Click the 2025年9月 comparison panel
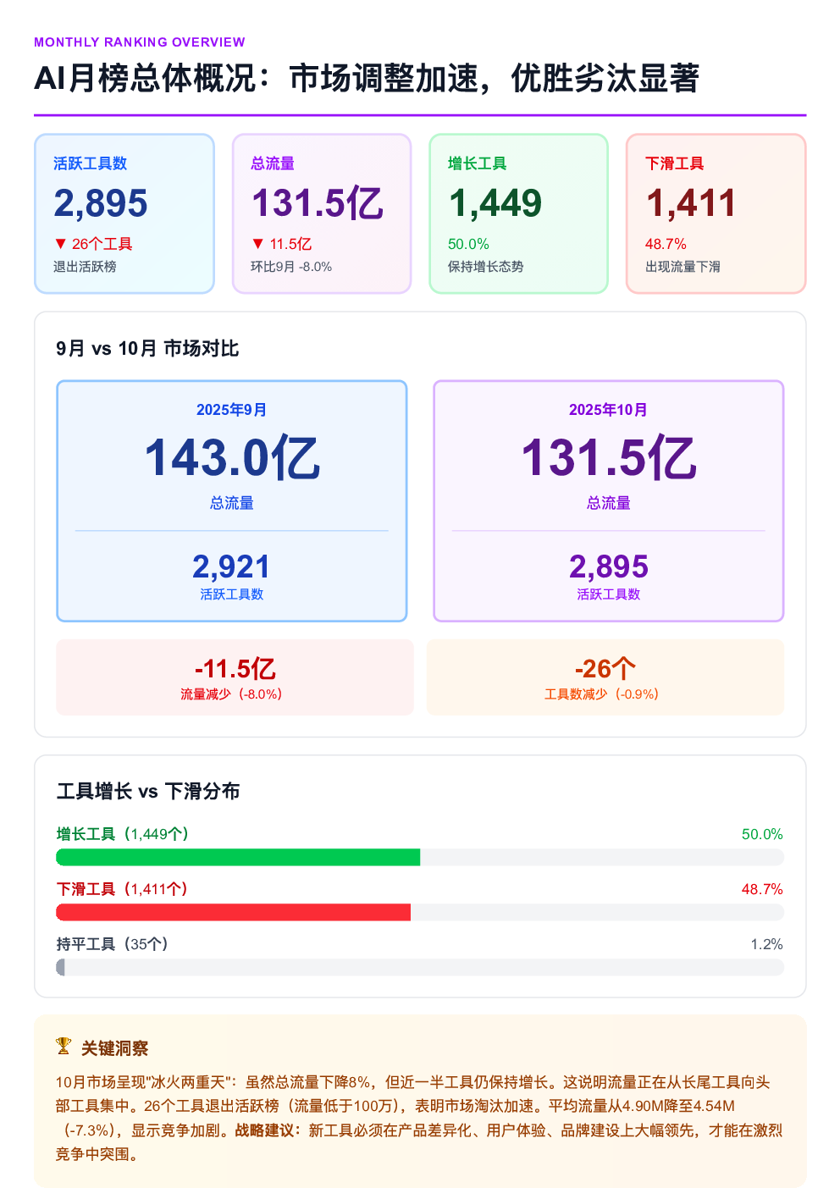 232,500
